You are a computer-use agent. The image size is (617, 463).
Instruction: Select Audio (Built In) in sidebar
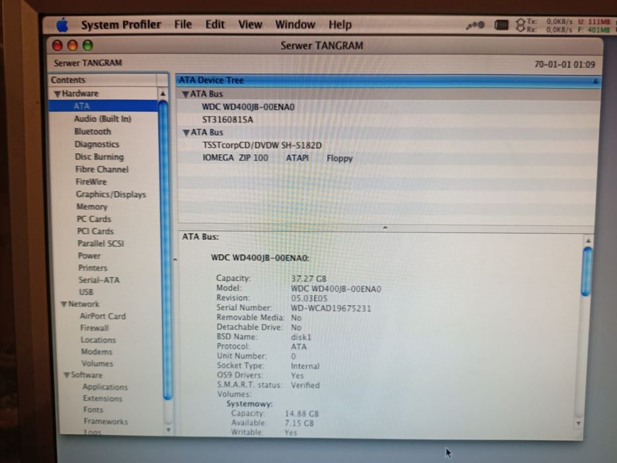tap(103, 119)
